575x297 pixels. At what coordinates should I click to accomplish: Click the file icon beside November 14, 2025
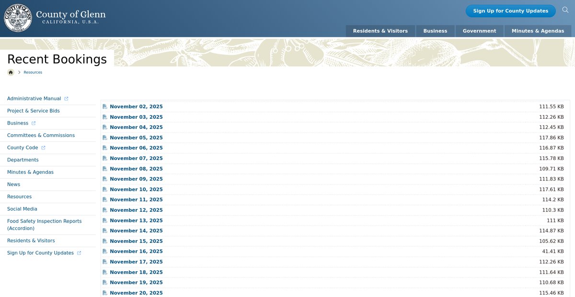[x=105, y=231]
